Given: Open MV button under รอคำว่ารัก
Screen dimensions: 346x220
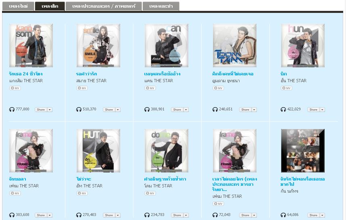Looking at the screenshot, I should pyautogui.click(x=82, y=88).
